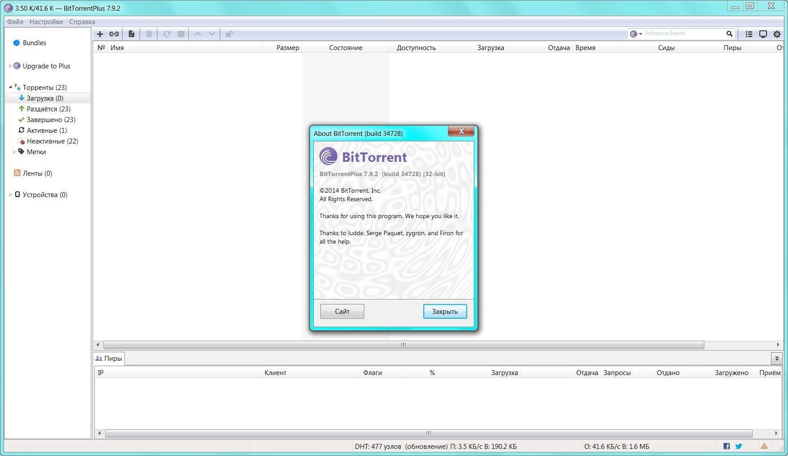Click the BitTorrent logo in About dialog
788x456 pixels.
[328, 156]
